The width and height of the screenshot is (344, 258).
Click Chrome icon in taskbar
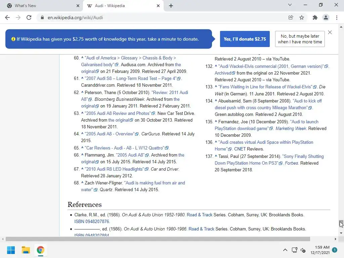[40, 250]
